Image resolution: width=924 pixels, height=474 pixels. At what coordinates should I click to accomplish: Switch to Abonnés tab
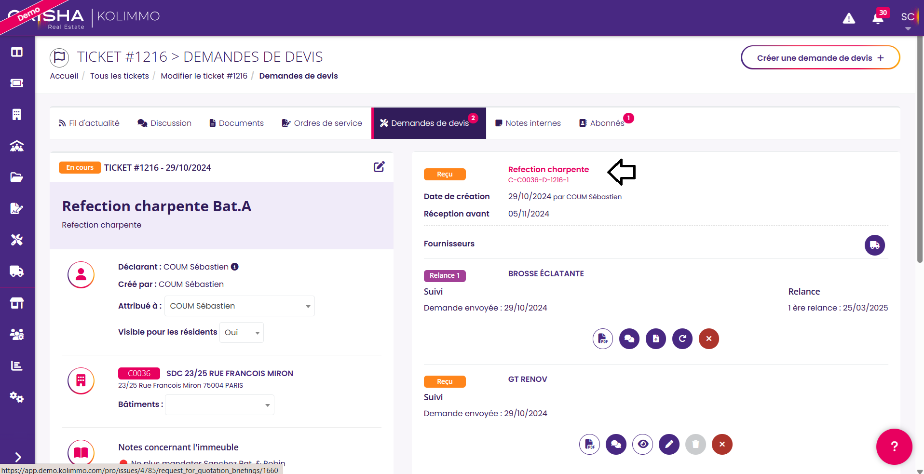[602, 123]
